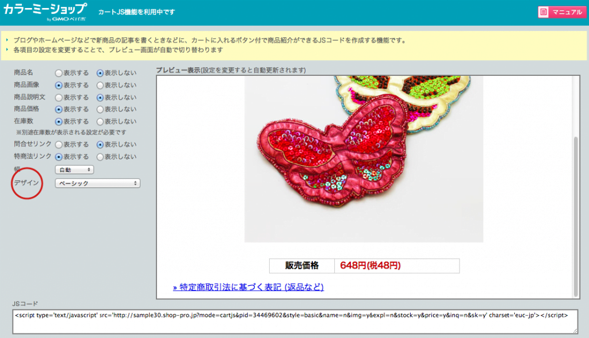Select 表示しない for 商品名

point(100,73)
